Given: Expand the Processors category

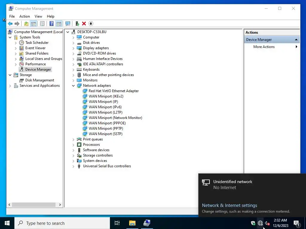Looking at the screenshot, I should tap(74, 145).
